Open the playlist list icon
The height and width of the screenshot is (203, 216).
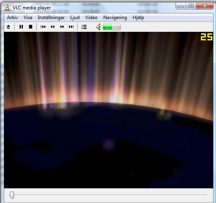pos(84,27)
